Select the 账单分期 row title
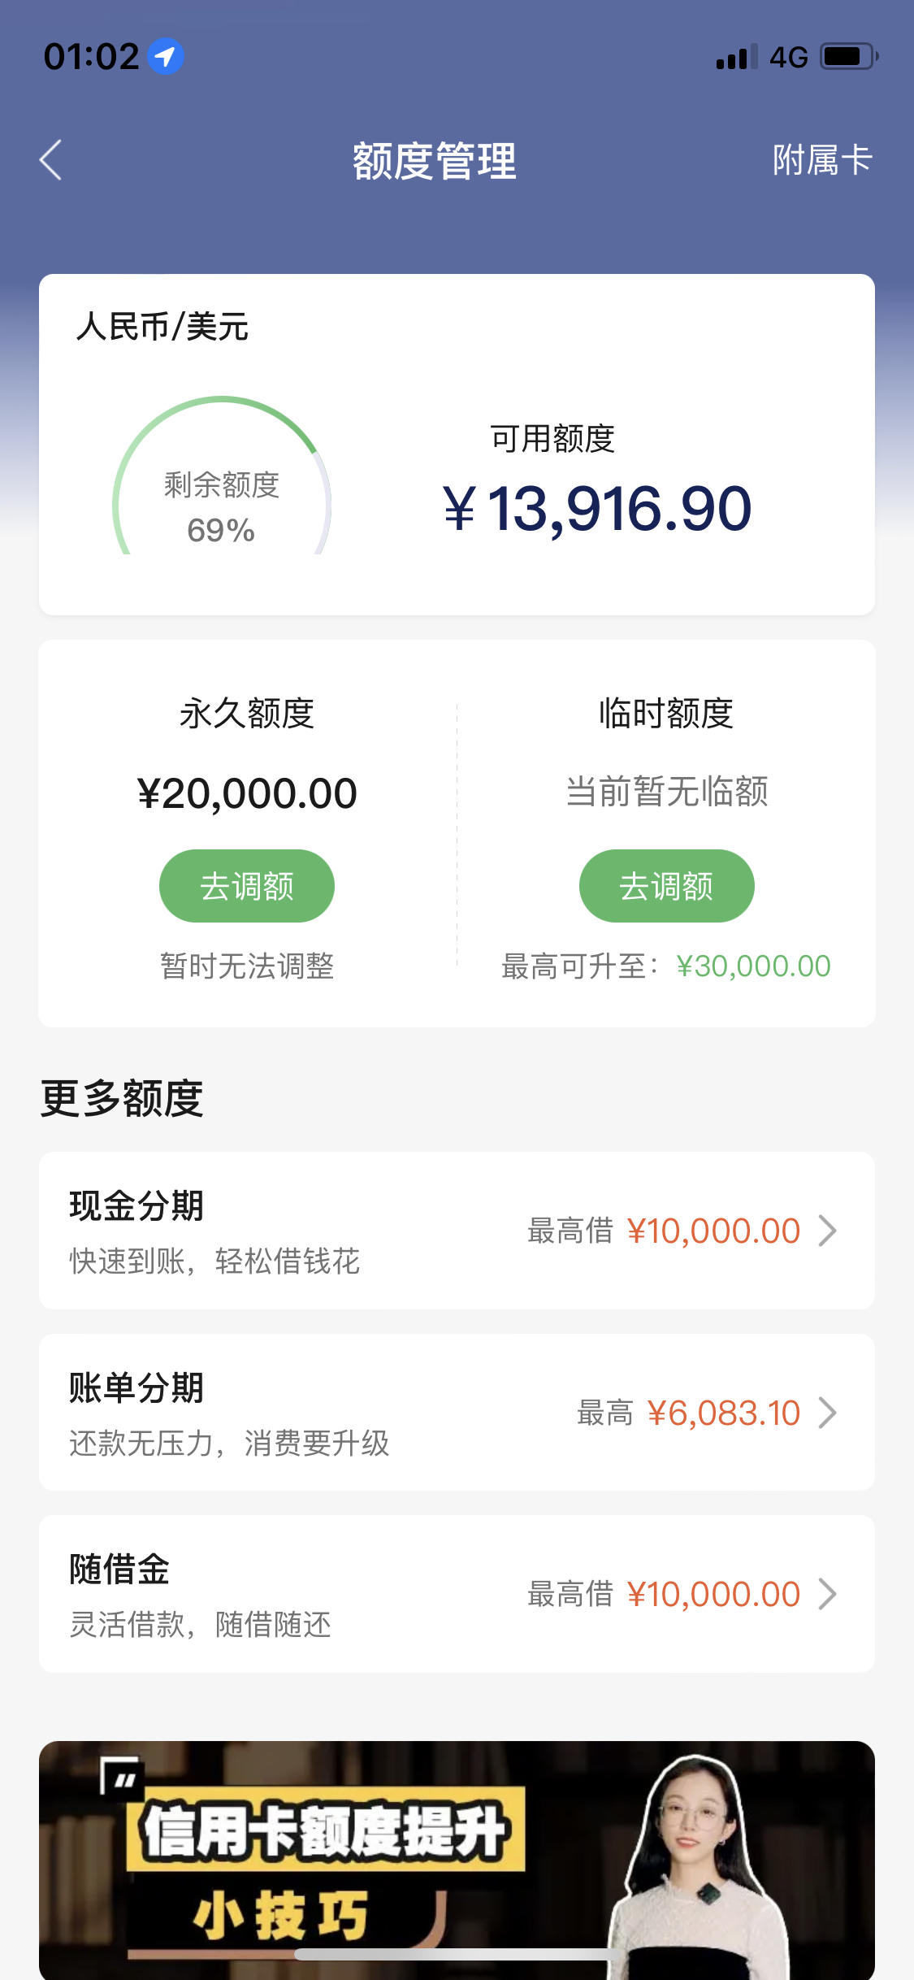Screen dimensions: 914x1980 coord(136,1387)
